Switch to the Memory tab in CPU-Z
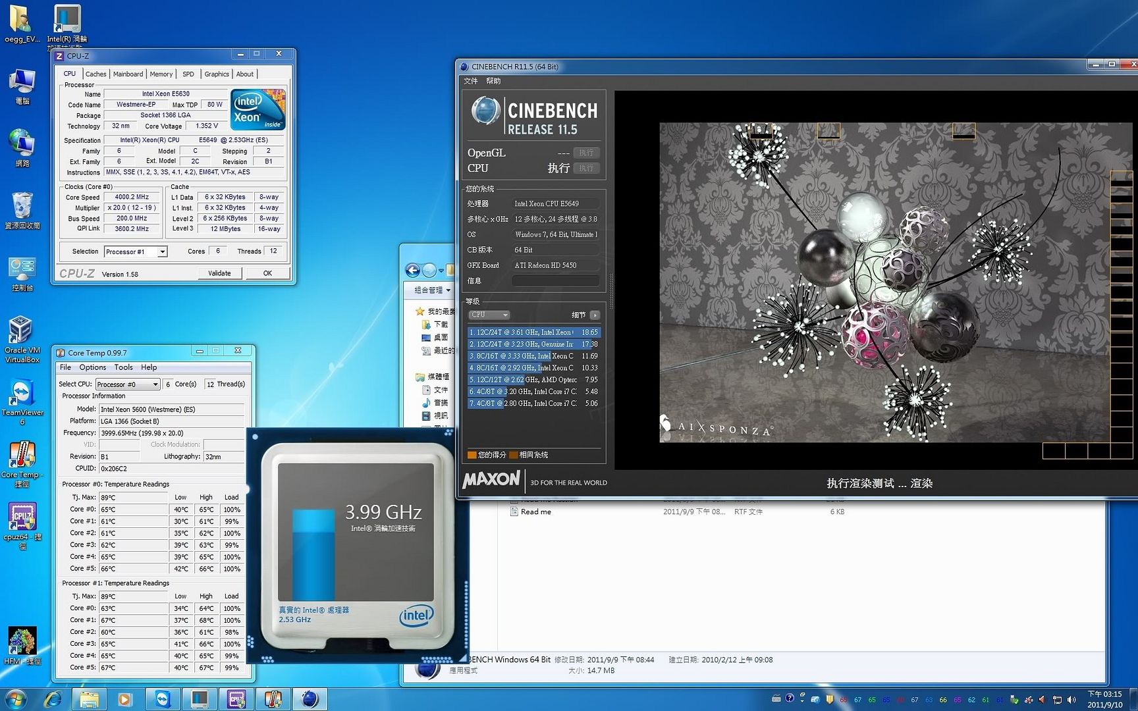 click(161, 74)
